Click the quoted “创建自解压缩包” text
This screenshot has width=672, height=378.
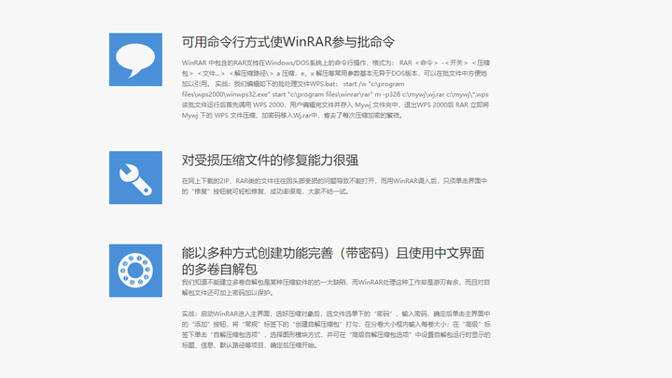coord(319,325)
